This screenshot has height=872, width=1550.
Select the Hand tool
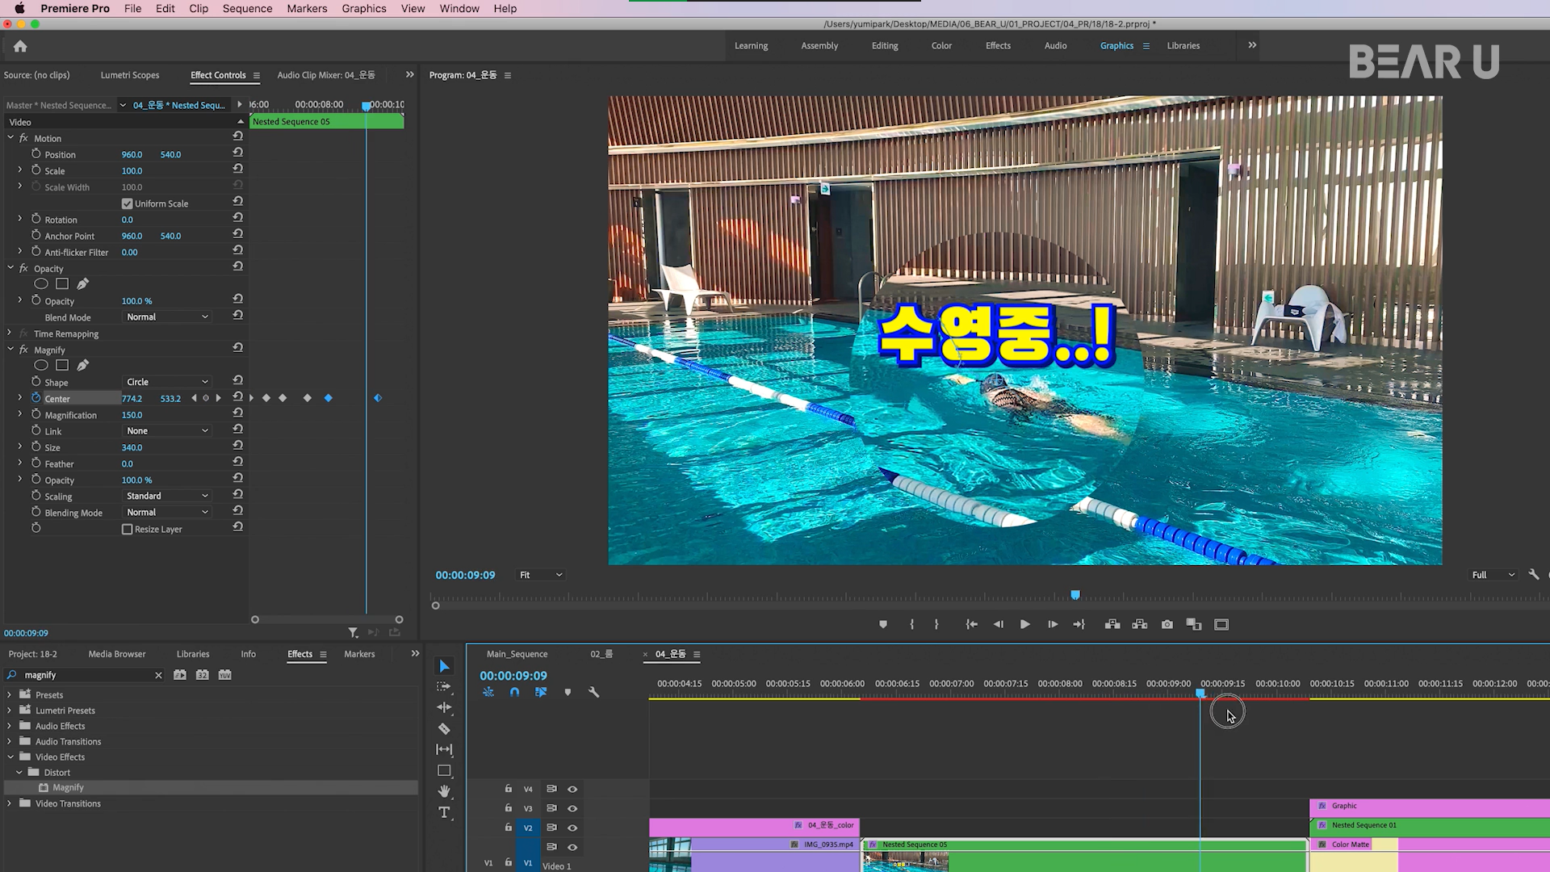click(444, 791)
